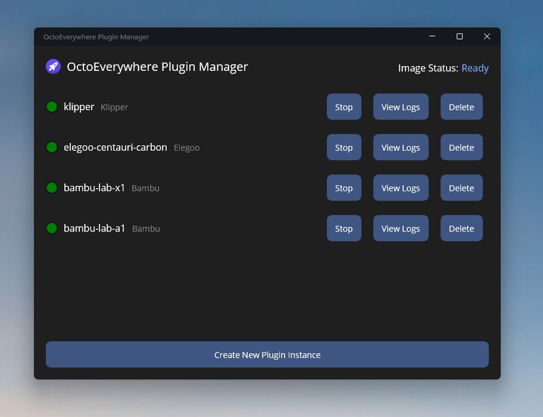Image resolution: width=543 pixels, height=417 pixels.
Task: Delete the bambu-lab-a1 instance
Action: 461,229
